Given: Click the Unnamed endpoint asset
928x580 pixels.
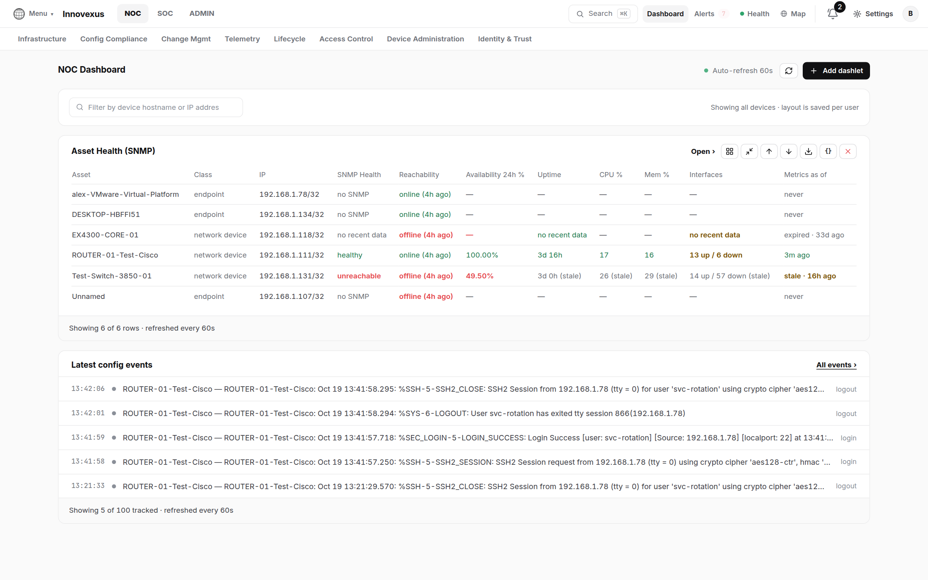Looking at the screenshot, I should (89, 297).
